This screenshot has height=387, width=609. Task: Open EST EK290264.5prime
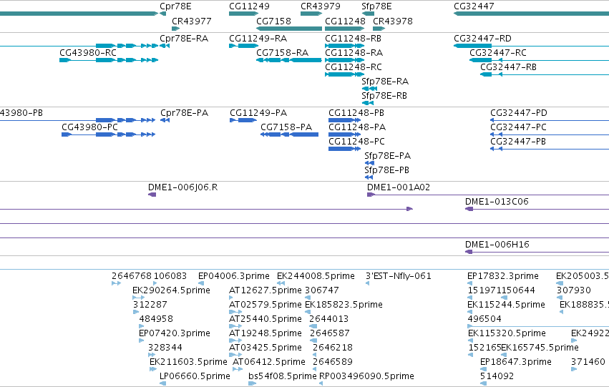click(x=171, y=290)
